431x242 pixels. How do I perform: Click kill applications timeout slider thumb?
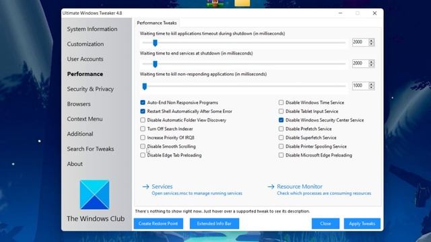(x=155, y=43)
